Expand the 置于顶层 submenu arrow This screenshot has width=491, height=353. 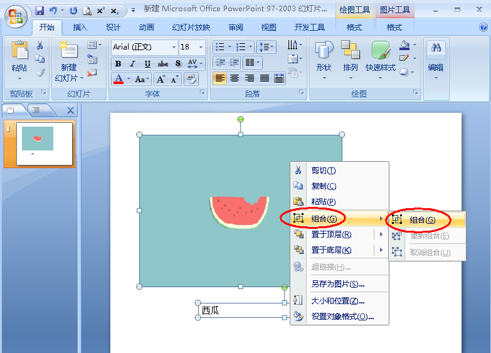(x=381, y=234)
